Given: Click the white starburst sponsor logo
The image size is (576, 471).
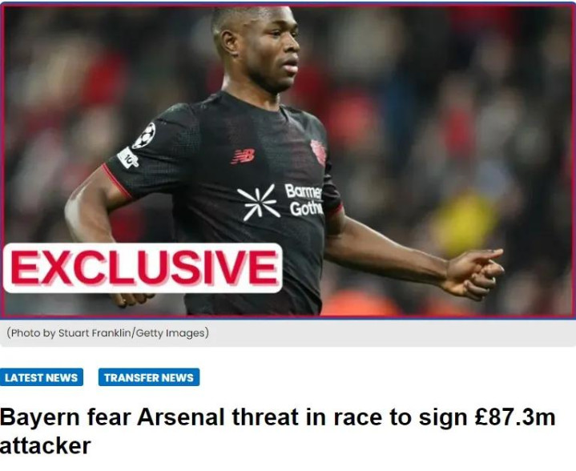Looking at the screenshot, I should (x=259, y=203).
